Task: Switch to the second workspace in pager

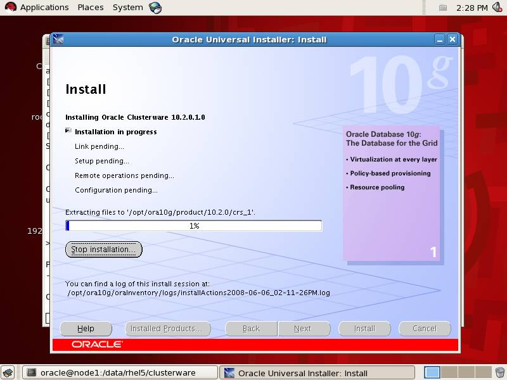Action: pyautogui.click(x=449, y=372)
